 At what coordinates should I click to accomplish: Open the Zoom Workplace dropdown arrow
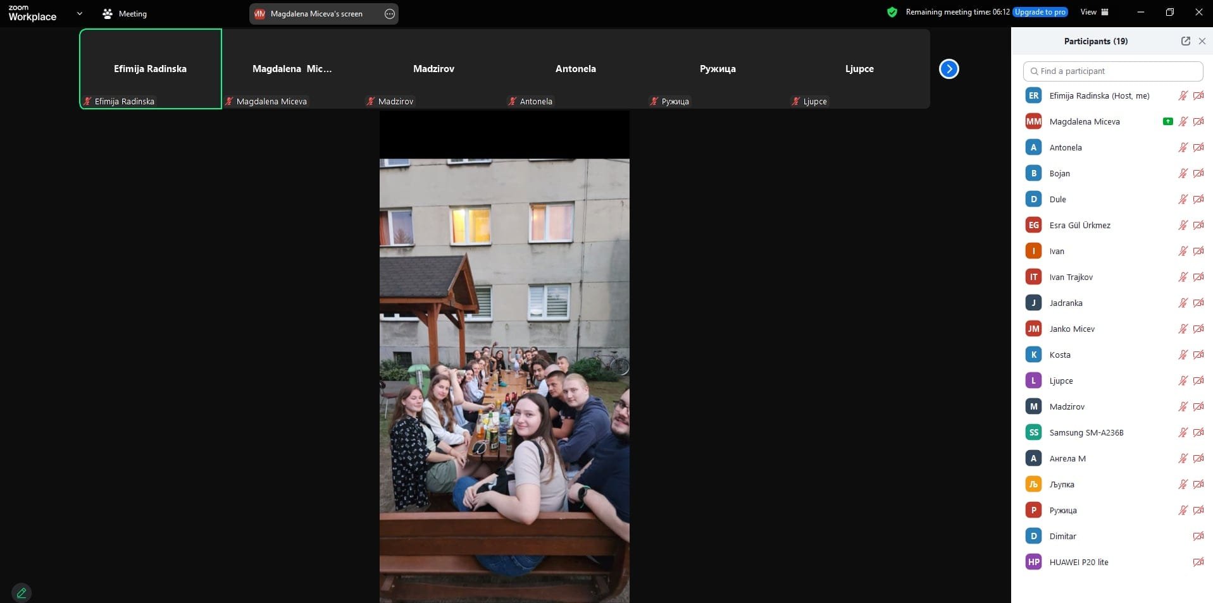pos(80,13)
